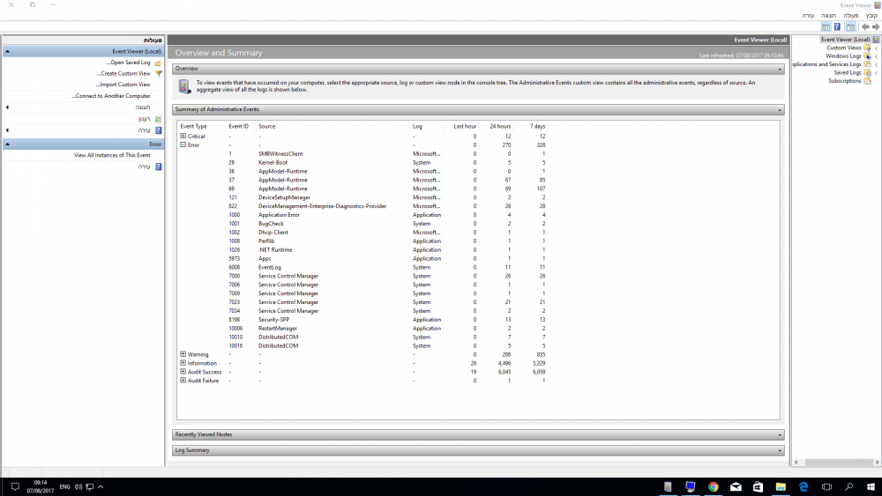Expand Recently Viewed Nodes section
The height and width of the screenshot is (496, 882).
pyautogui.click(x=780, y=435)
